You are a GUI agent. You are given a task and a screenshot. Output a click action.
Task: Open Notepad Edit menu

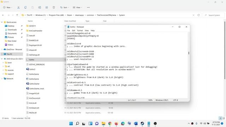tap(73, 31)
